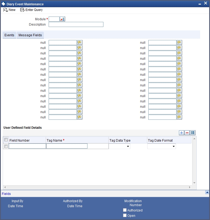210x220 pixels.
Task: Open comment icon of ninth left null field
Action: coord(79,85)
